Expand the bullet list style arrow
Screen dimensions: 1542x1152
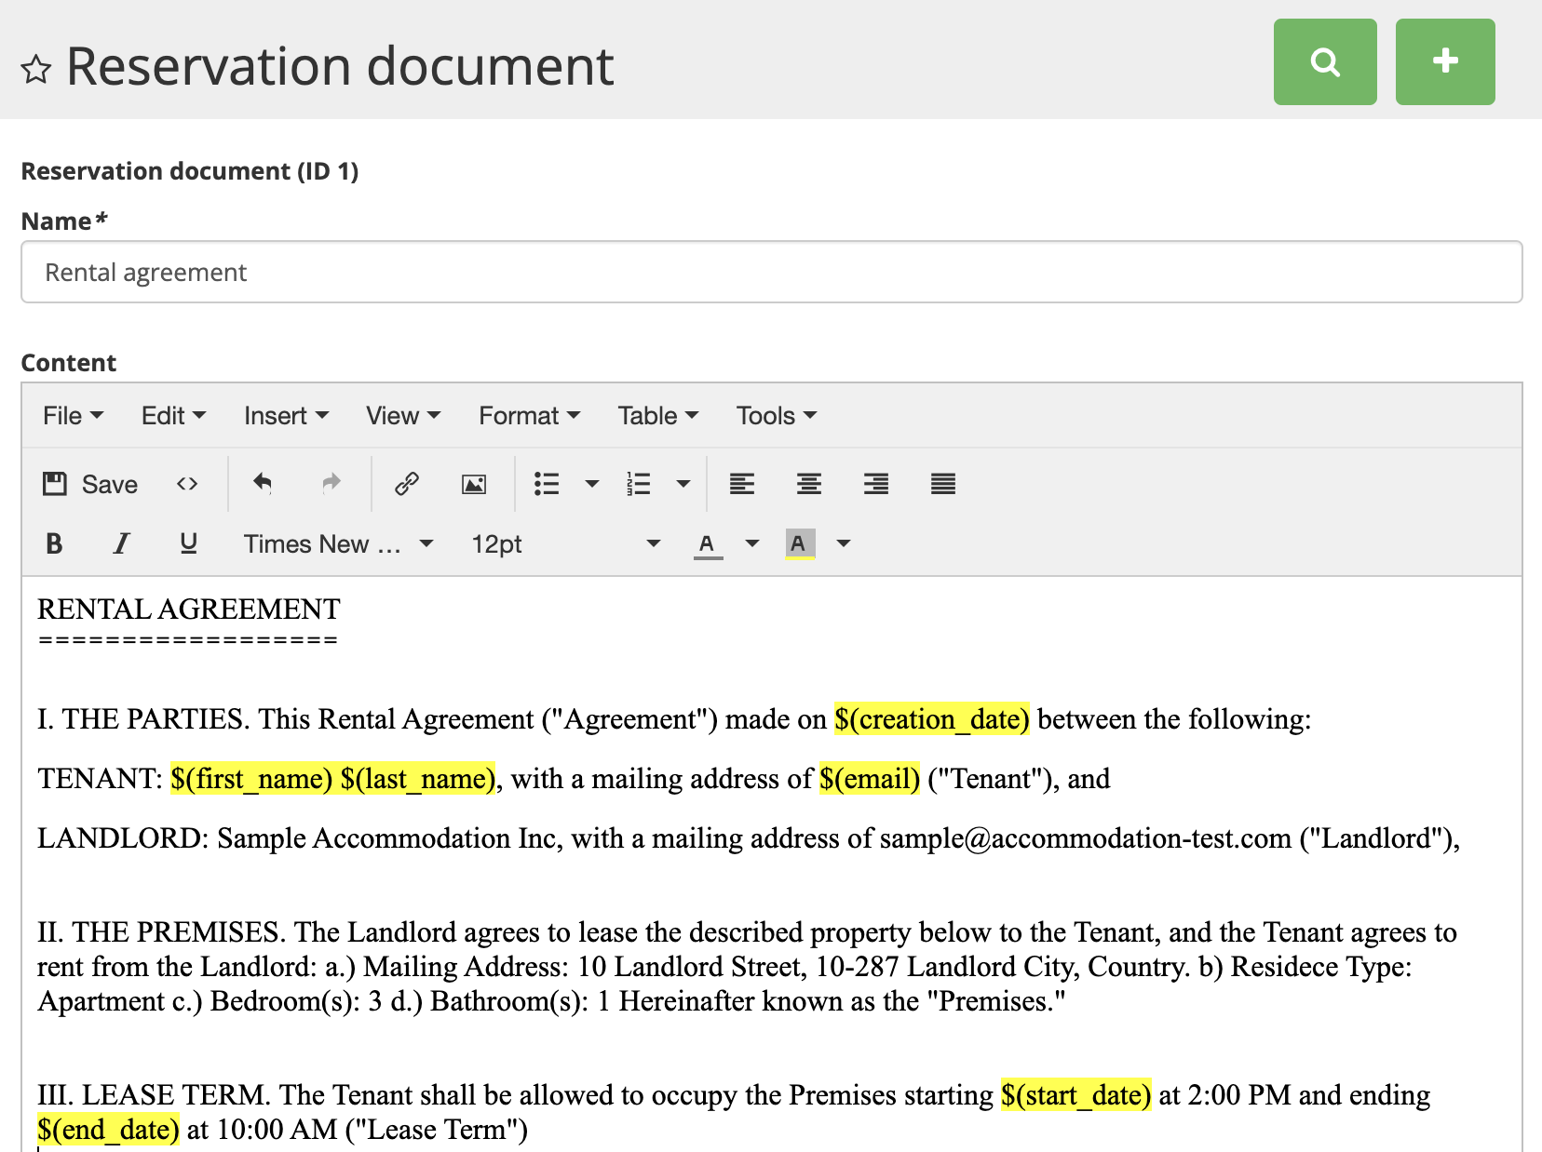pyautogui.click(x=591, y=484)
